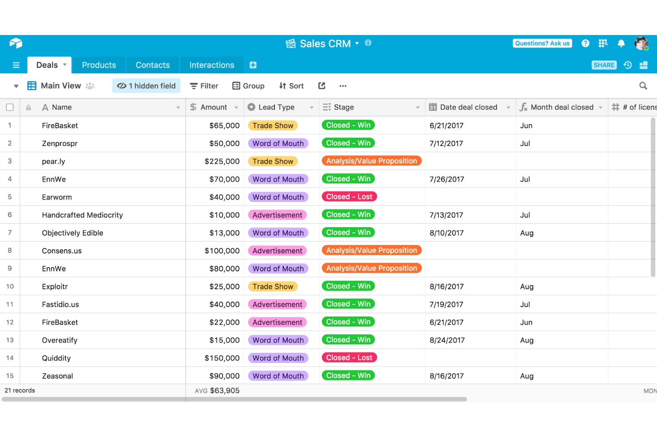Screen dimensions: 657x438
Task: Click the 1 hidden field button
Action: coord(146,86)
